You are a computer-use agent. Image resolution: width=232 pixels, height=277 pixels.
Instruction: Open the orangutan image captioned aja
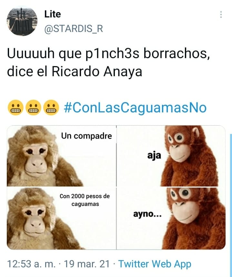pyautogui.click(x=171, y=156)
